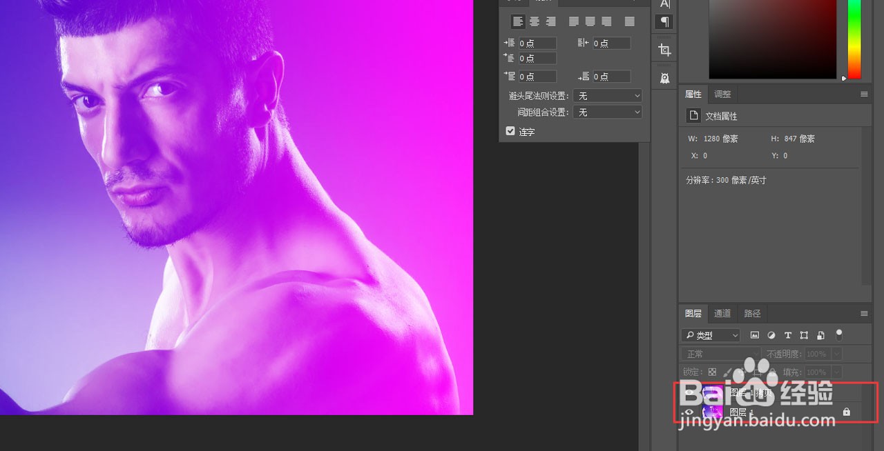
Task: Select the 图层 1 layer thumbnail
Action: pos(712,412)
